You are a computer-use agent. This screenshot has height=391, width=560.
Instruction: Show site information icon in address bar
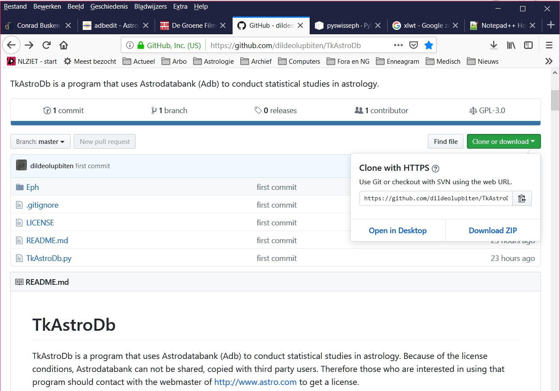[x=129, y=45]
